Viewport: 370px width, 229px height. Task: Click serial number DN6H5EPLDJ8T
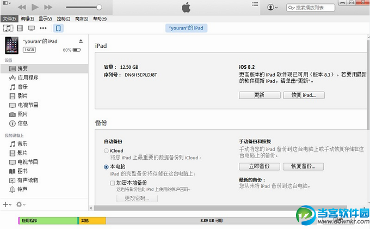point(140,75)
